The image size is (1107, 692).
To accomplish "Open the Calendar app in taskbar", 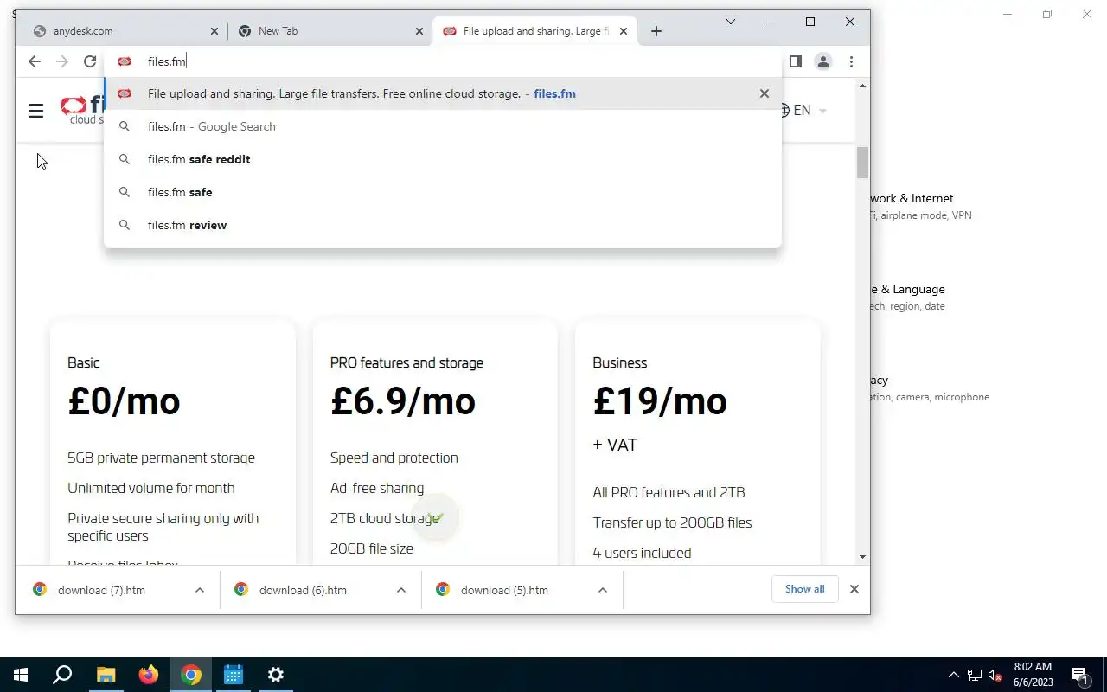I will pos(233,675).
